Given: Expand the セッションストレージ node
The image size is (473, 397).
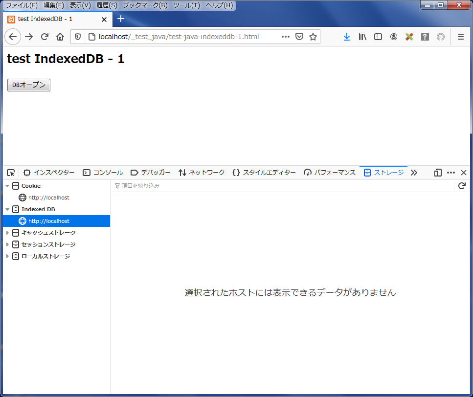Looking at the screenshot, I should [7, 244].
